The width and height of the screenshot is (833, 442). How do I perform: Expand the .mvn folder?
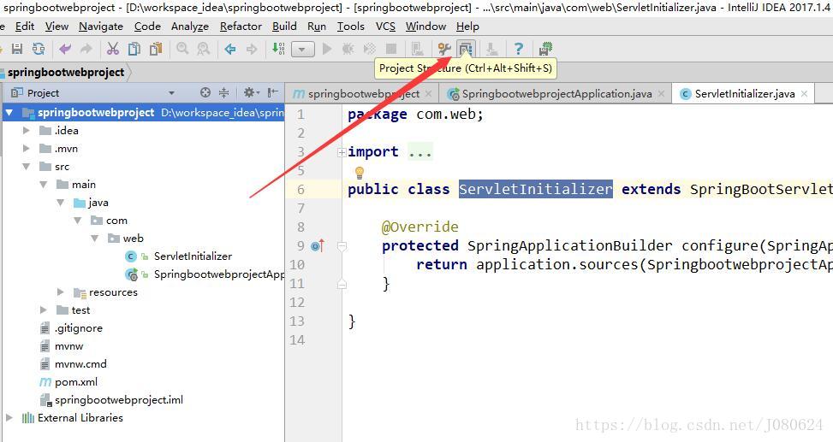tap(26, 149)
